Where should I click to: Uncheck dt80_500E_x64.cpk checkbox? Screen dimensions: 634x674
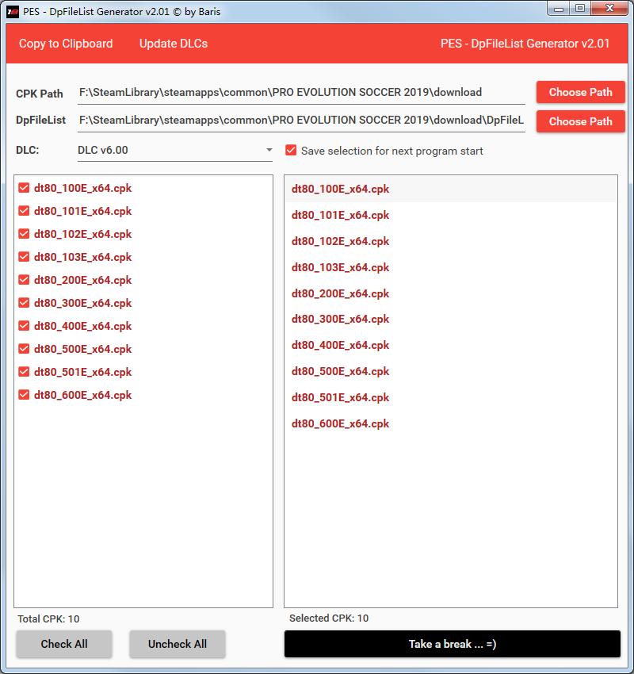[24, 349]
